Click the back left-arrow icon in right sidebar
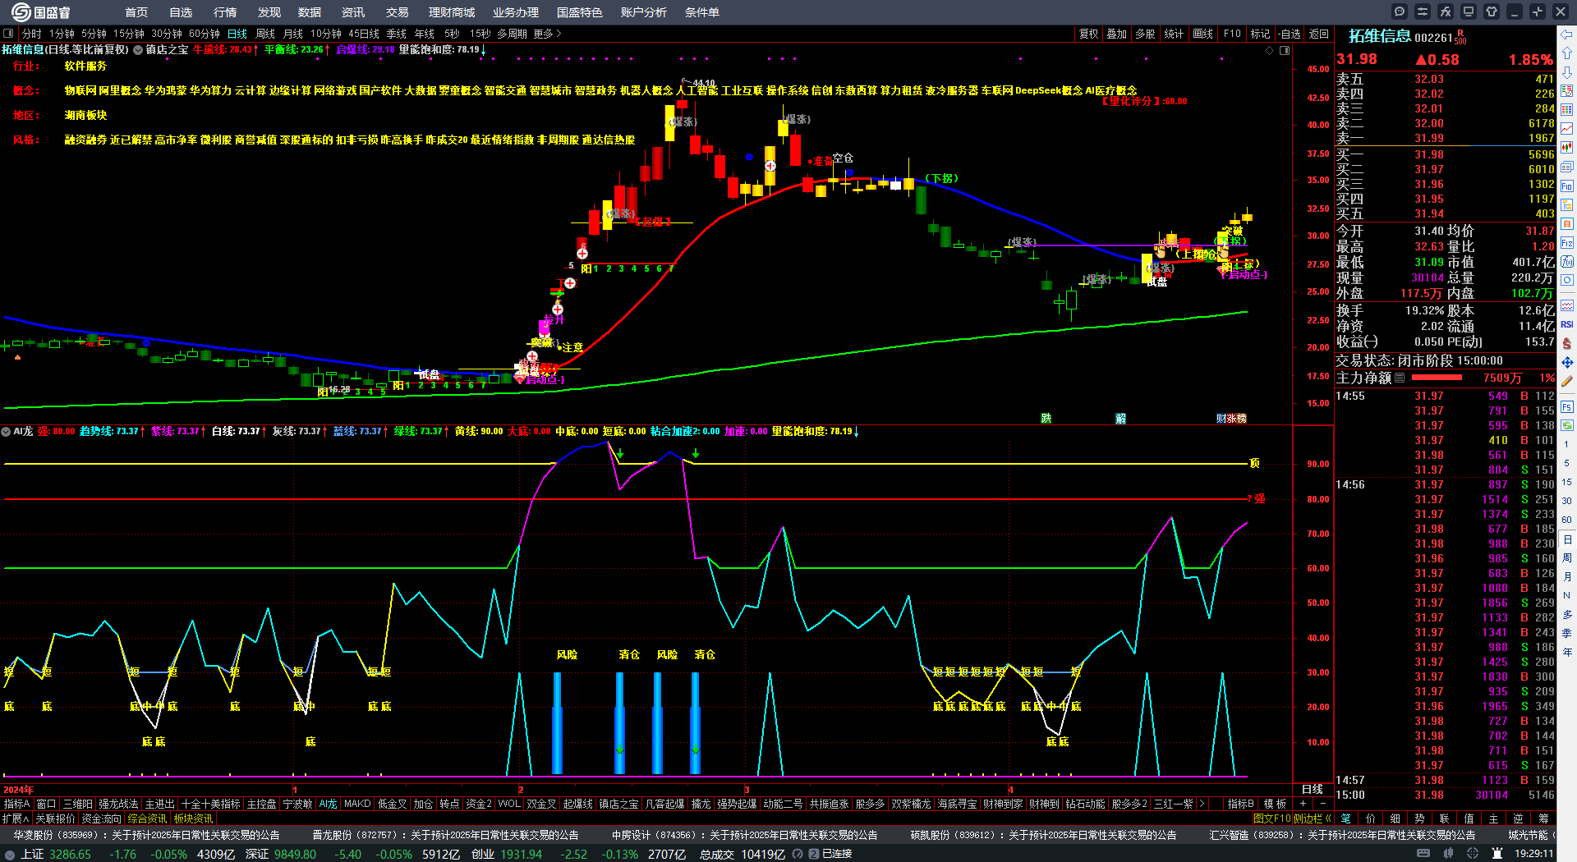This screenshot has height=862, width=1577. [1567, 34]
